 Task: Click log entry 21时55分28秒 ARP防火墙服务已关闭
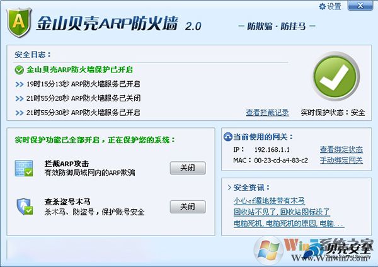tap(83, 98)
